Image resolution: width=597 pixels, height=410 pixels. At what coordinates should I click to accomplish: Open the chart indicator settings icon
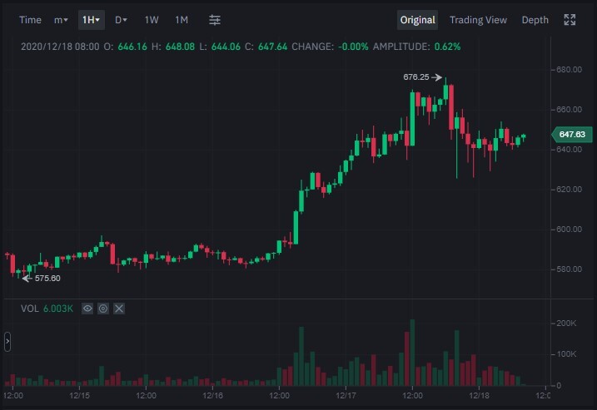click(215, 20)
